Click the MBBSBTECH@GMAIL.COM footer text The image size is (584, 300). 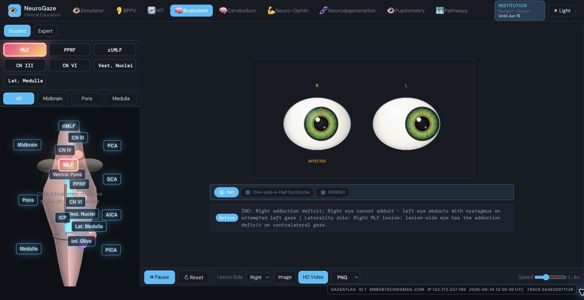(396, 290)
